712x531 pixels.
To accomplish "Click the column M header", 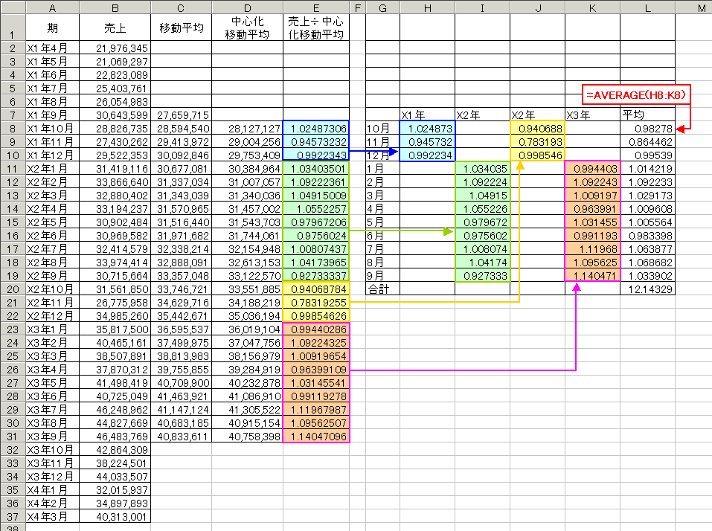I will pyautogui.click(x=693, y=7).
